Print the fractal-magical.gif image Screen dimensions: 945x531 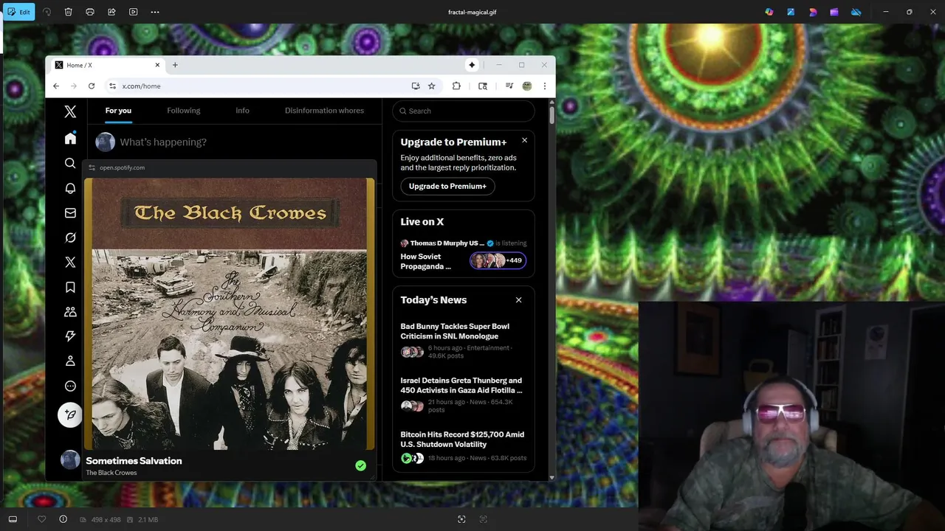tap(90, 12)
